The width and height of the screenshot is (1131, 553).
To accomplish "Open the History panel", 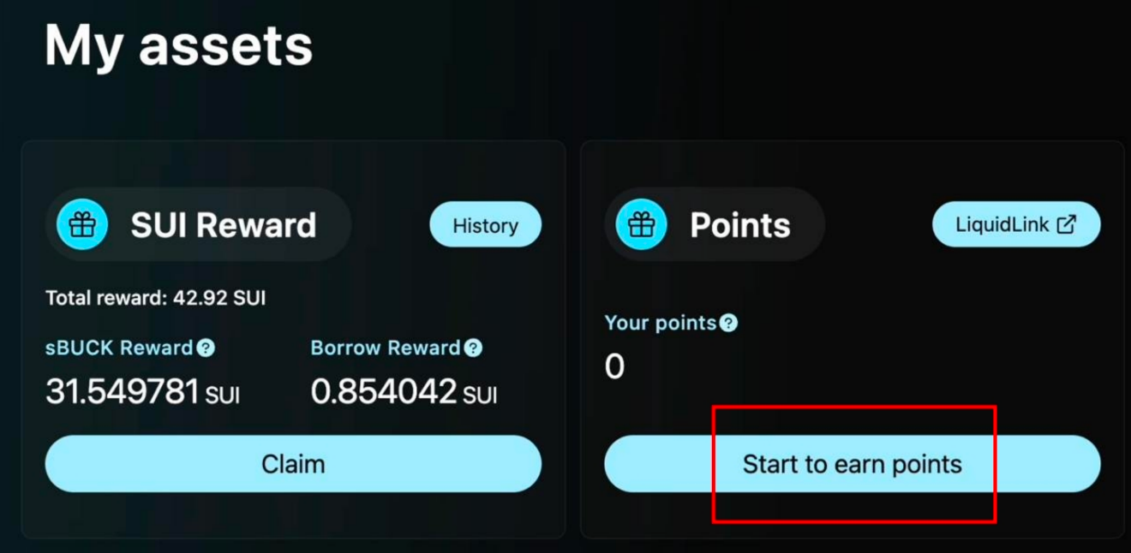I will pos(485,225).
